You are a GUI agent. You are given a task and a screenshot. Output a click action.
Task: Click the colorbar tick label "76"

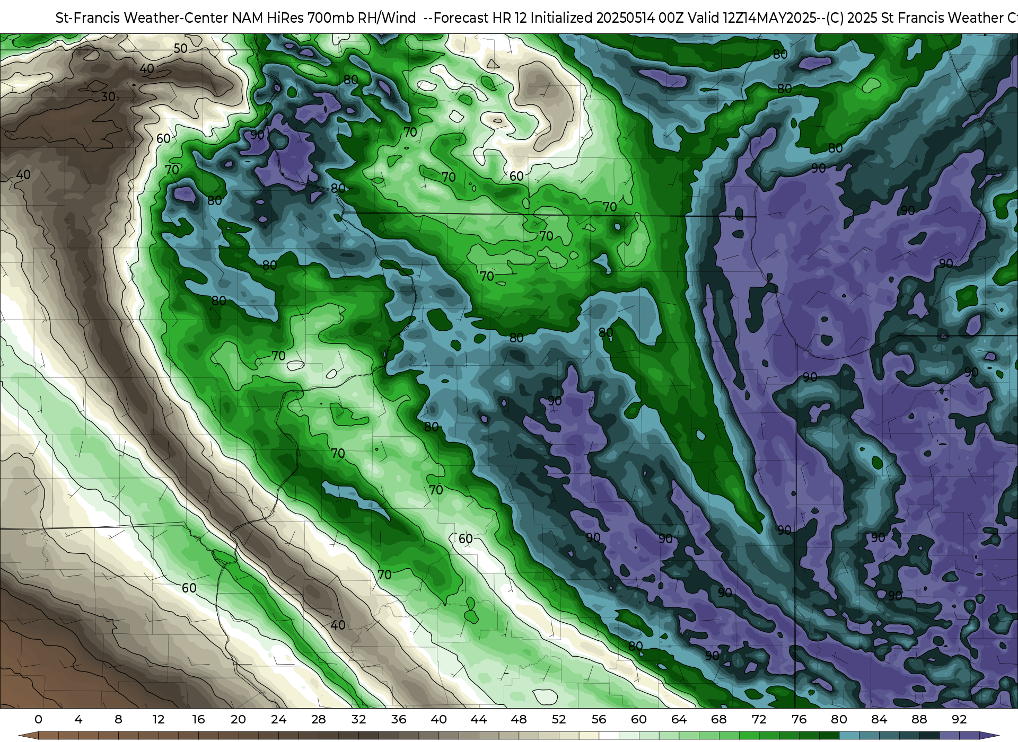tap(799, 719)
